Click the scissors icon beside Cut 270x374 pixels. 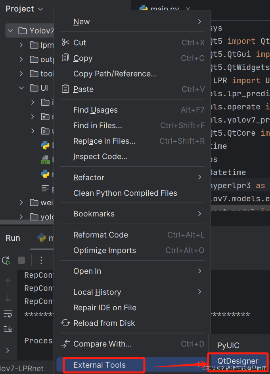tap(65, 43)
